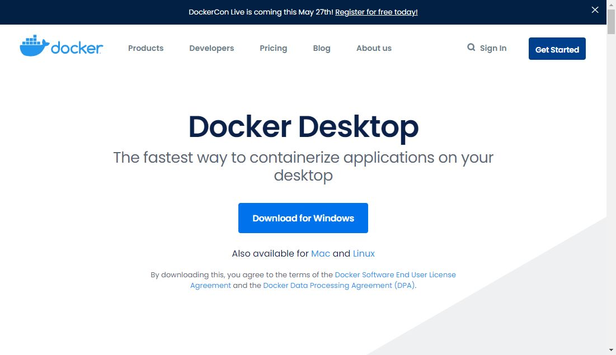The width and height of the screenshot is (616, 355).
Task: Click the 'Also available for' text
Action: click(x=270, y=253)
